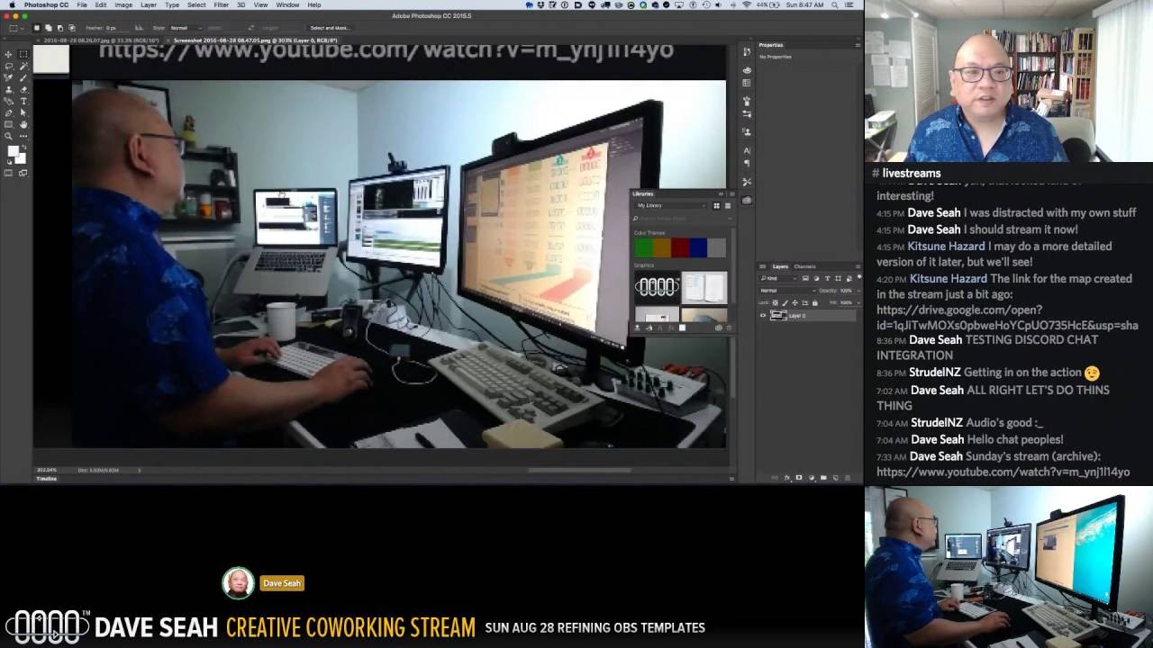Open the Edit Toolbar three-dots icon
The image size is (1153, 648).
(x=23, y=135)
